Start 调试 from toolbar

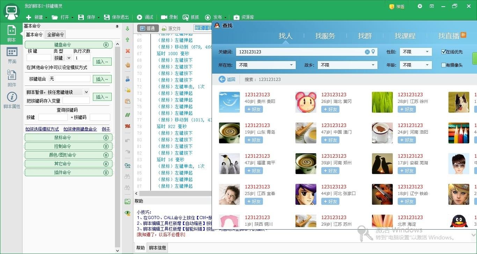tap(145, 17)
